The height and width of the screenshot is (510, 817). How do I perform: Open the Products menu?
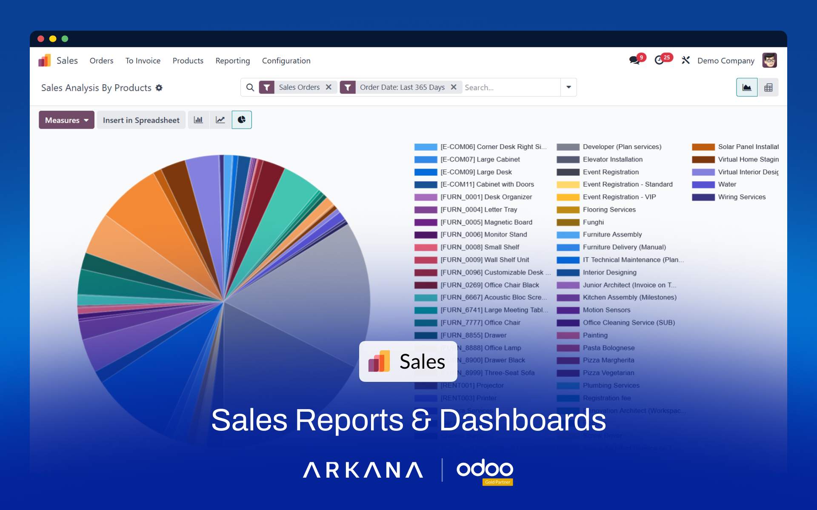pos(188,60)
